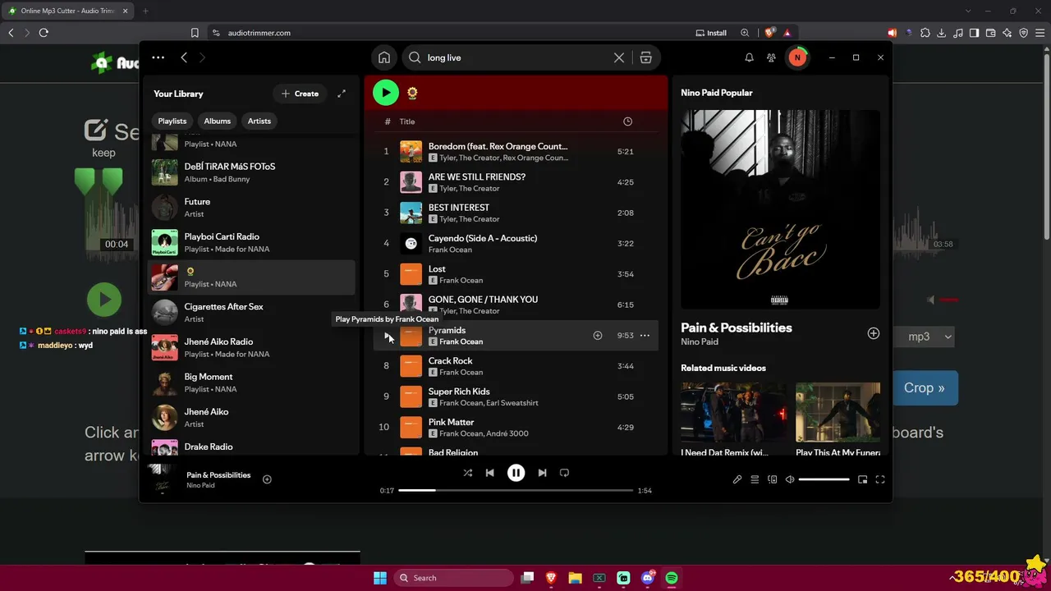Open the Browse icon in Spotify search bar

(x=646, y=57)
